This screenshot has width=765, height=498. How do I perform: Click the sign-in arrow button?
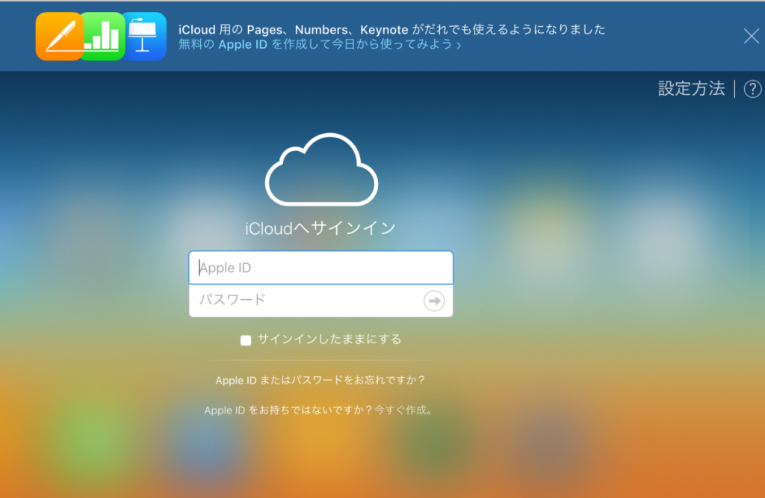click(x=434, y=301)
